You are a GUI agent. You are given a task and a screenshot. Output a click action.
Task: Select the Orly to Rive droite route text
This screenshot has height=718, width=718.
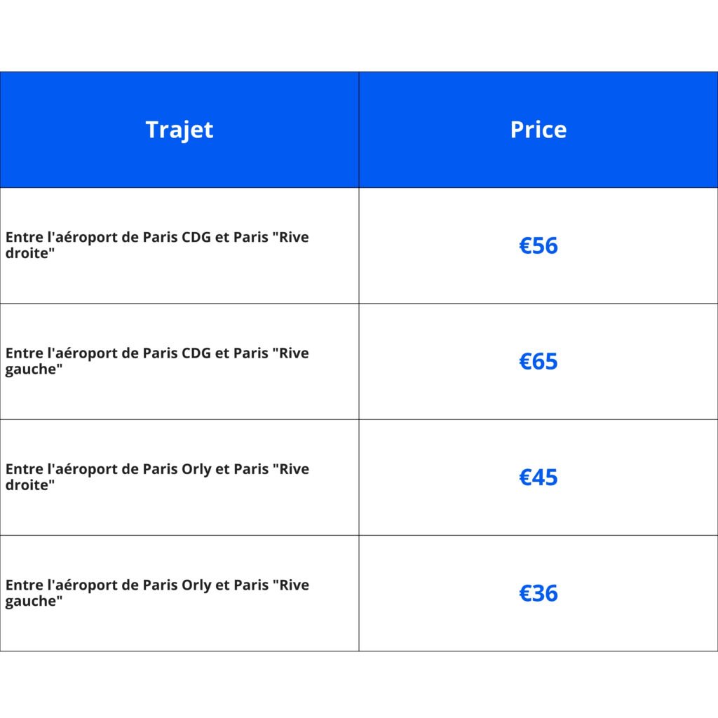[157, 477]
